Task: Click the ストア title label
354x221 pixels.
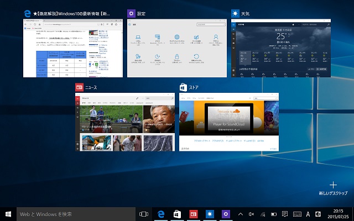Action: coord(194,87)
